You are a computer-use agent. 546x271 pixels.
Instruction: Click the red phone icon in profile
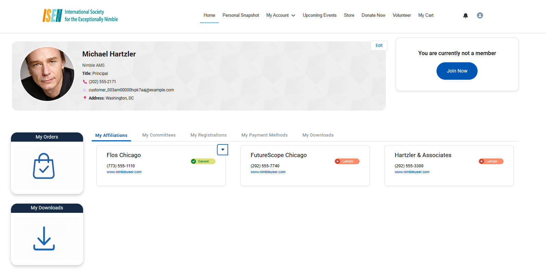[85, 82]
